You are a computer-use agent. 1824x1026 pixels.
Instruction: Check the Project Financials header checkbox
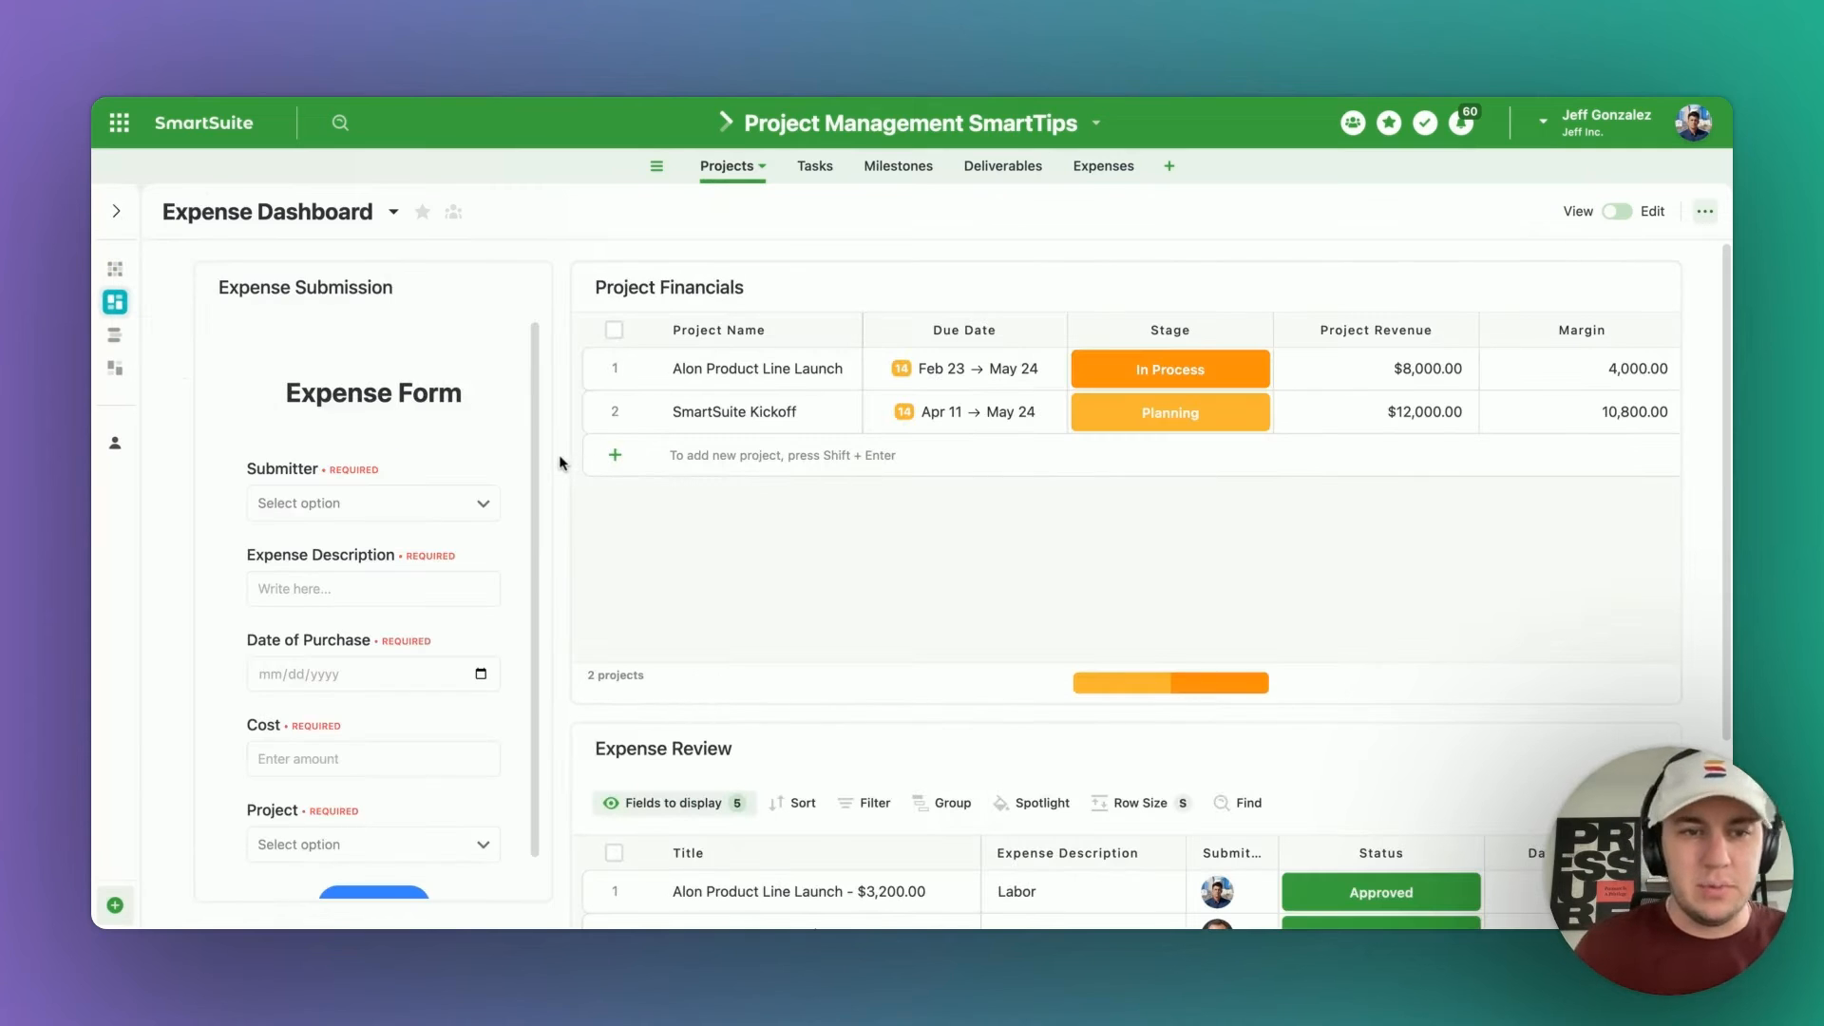[x=615, y=328]
